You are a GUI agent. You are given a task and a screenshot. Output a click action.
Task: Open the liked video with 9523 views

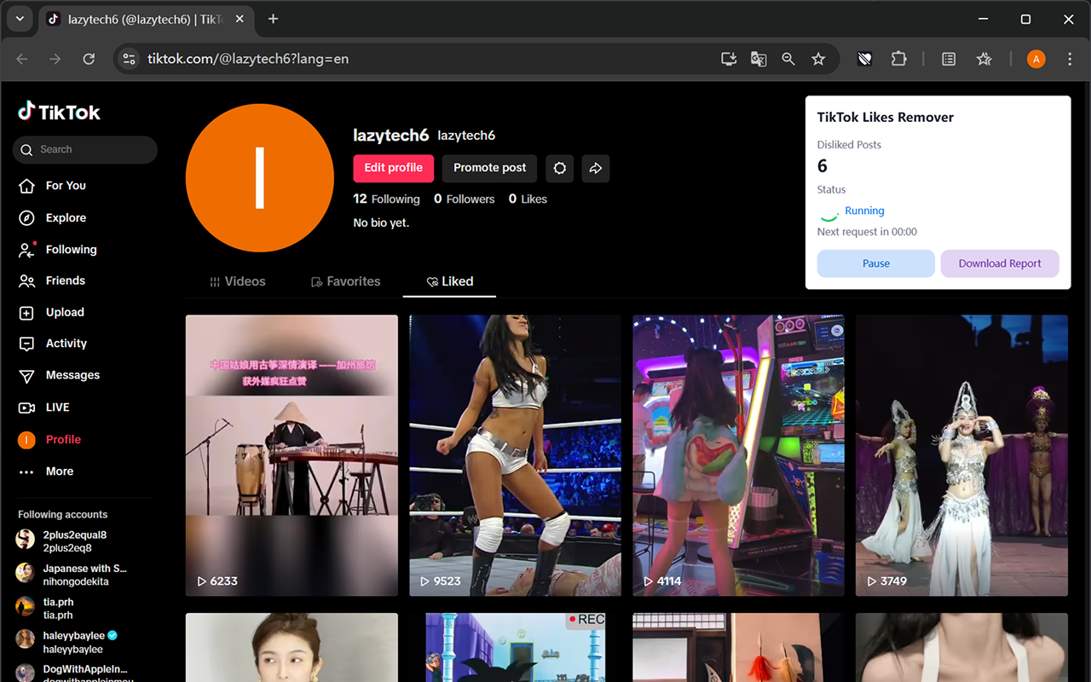click(515, 455)
